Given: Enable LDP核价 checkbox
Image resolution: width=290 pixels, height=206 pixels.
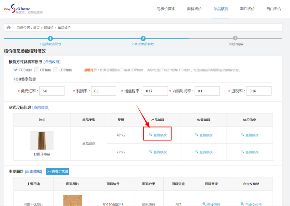Looking at the screenshot, I should [x=56, y=70].
